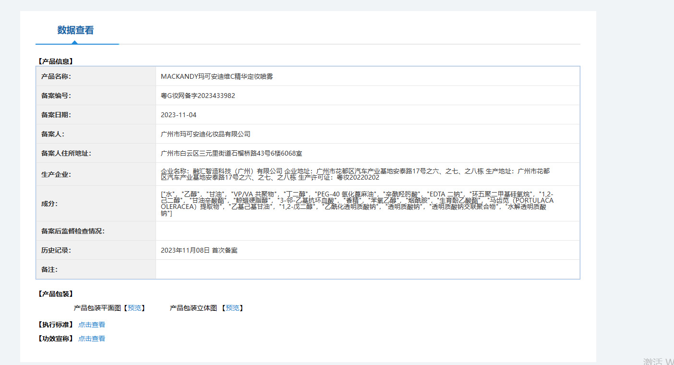Click filing number 粤G妆网备字2023433982
This screenshot has width=674, height=365.
(x=198, y=96)
